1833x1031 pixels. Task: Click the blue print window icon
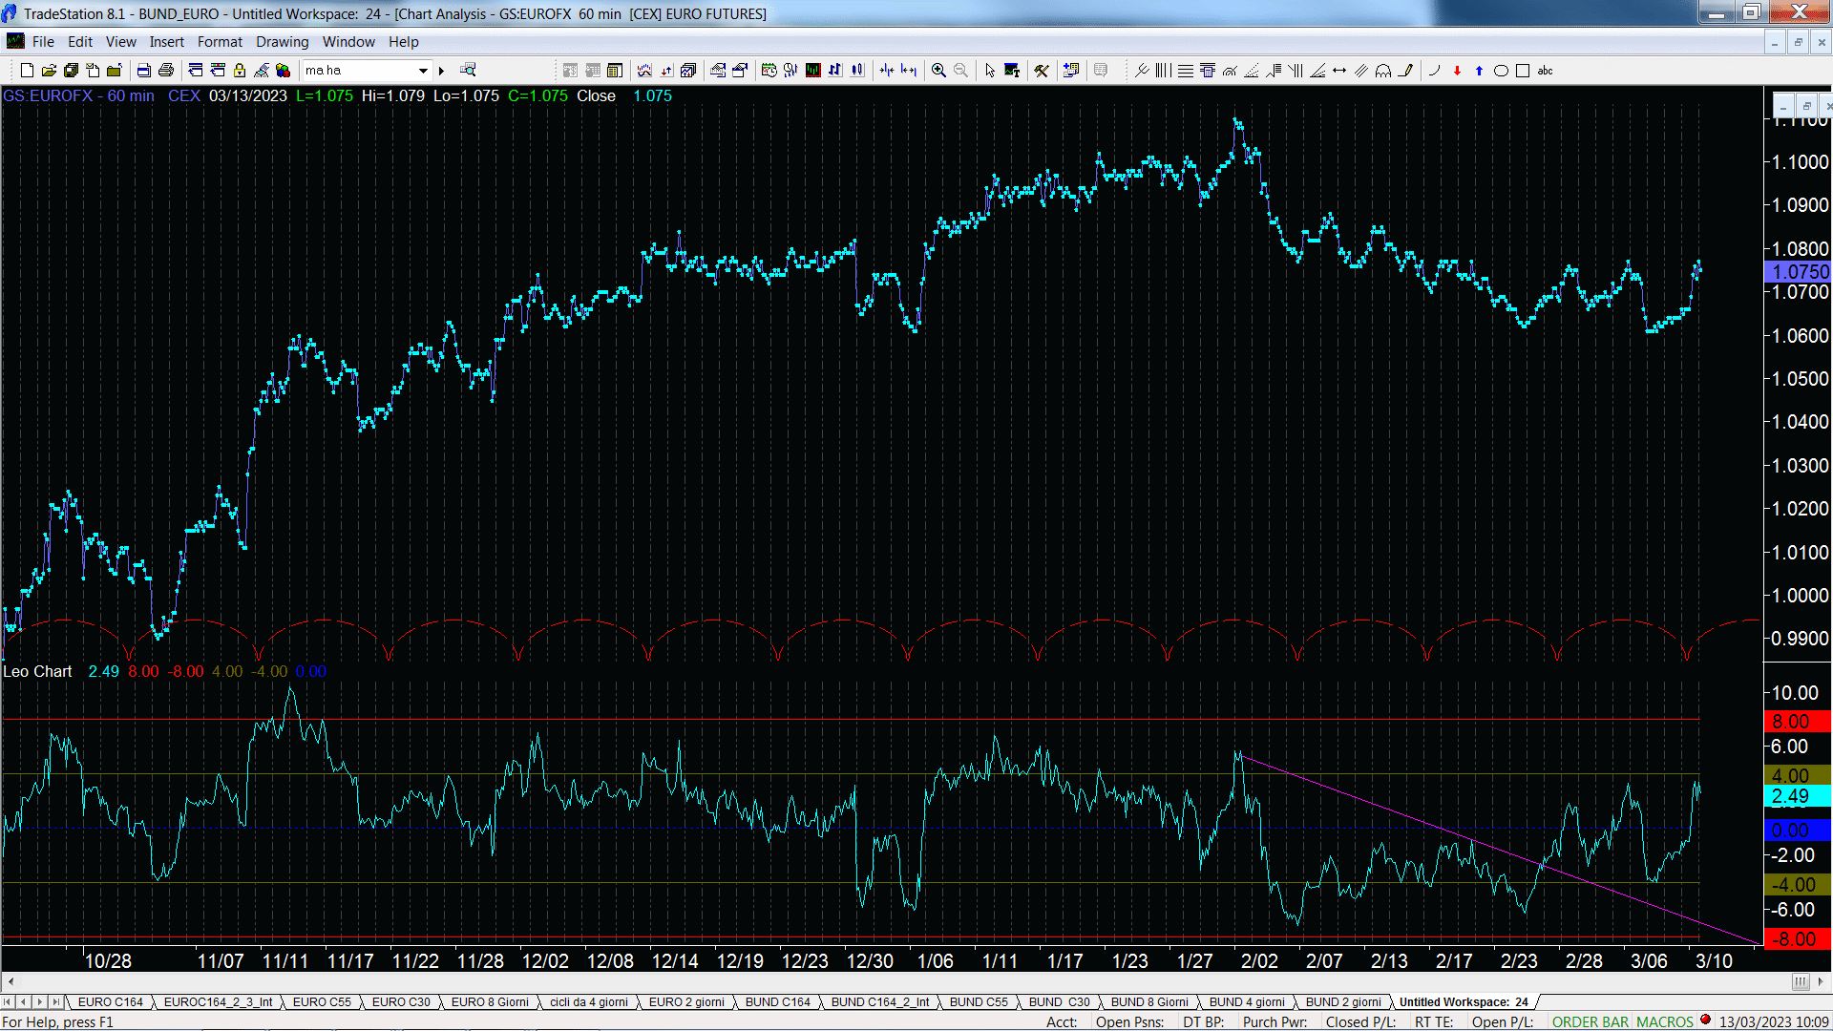[x=144, y=71]
